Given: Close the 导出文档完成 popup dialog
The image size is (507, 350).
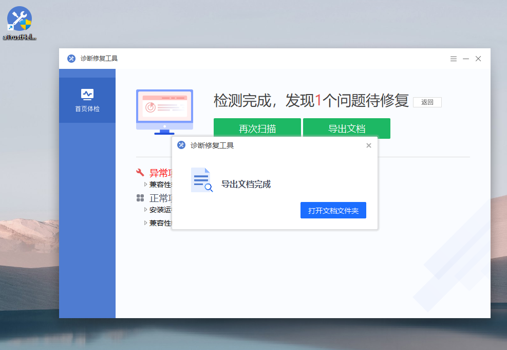Looking at the screenshot, I should click(368, 145).
